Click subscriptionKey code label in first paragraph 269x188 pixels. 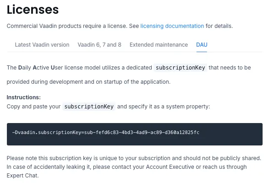[x=180, y=68]
